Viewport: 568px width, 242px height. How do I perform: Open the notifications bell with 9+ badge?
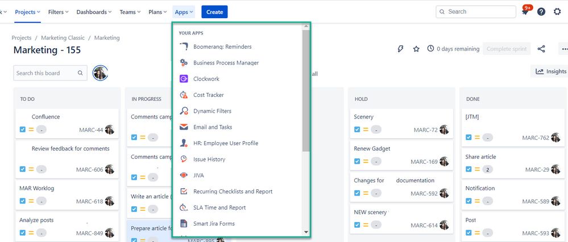[525, 11]
